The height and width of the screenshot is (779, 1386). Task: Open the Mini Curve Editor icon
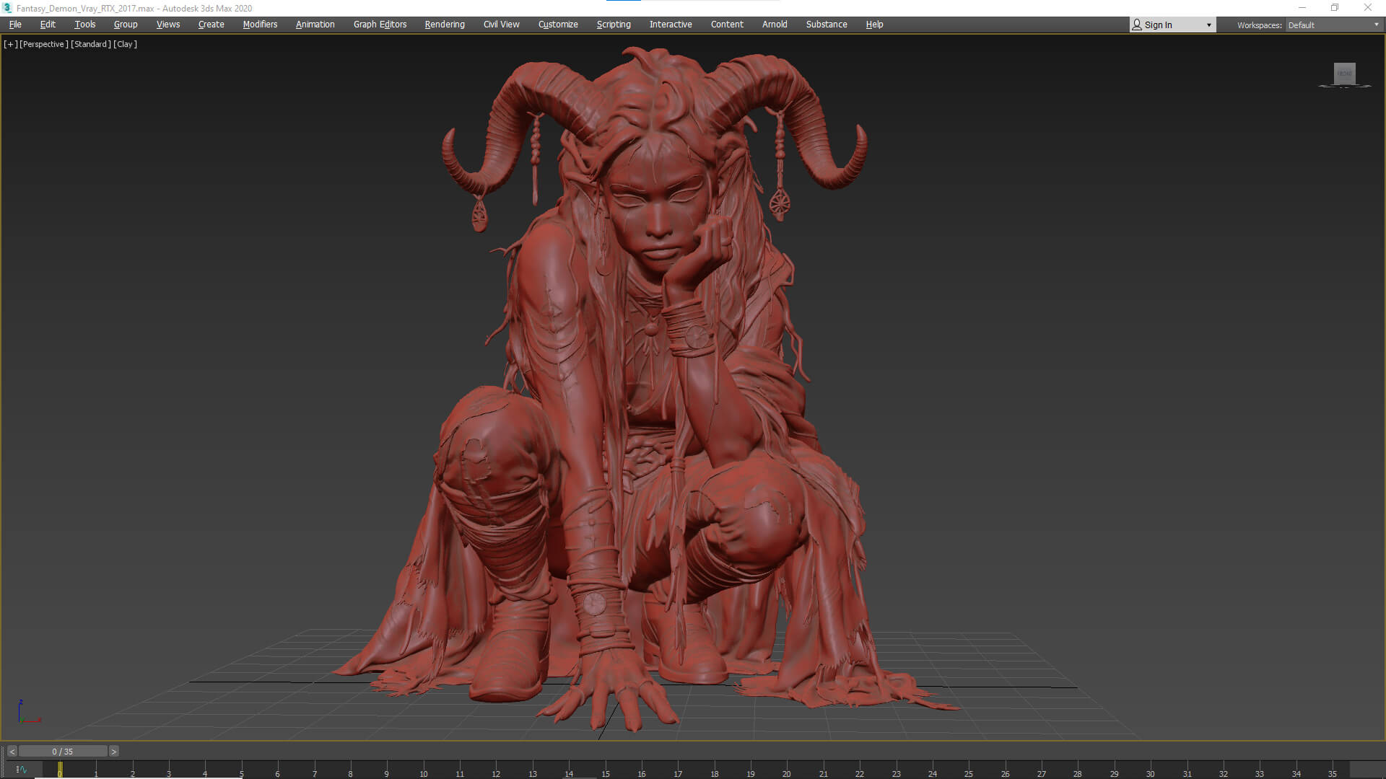click(21, 770)
